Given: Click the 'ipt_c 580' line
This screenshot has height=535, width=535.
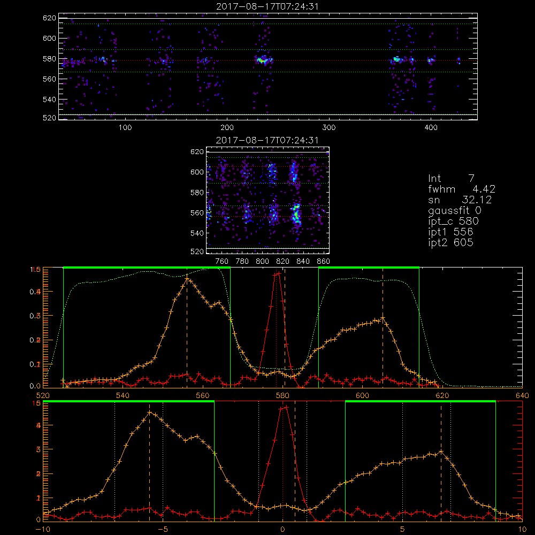Looking at the screenshot, I should click(x=454, y=221).
